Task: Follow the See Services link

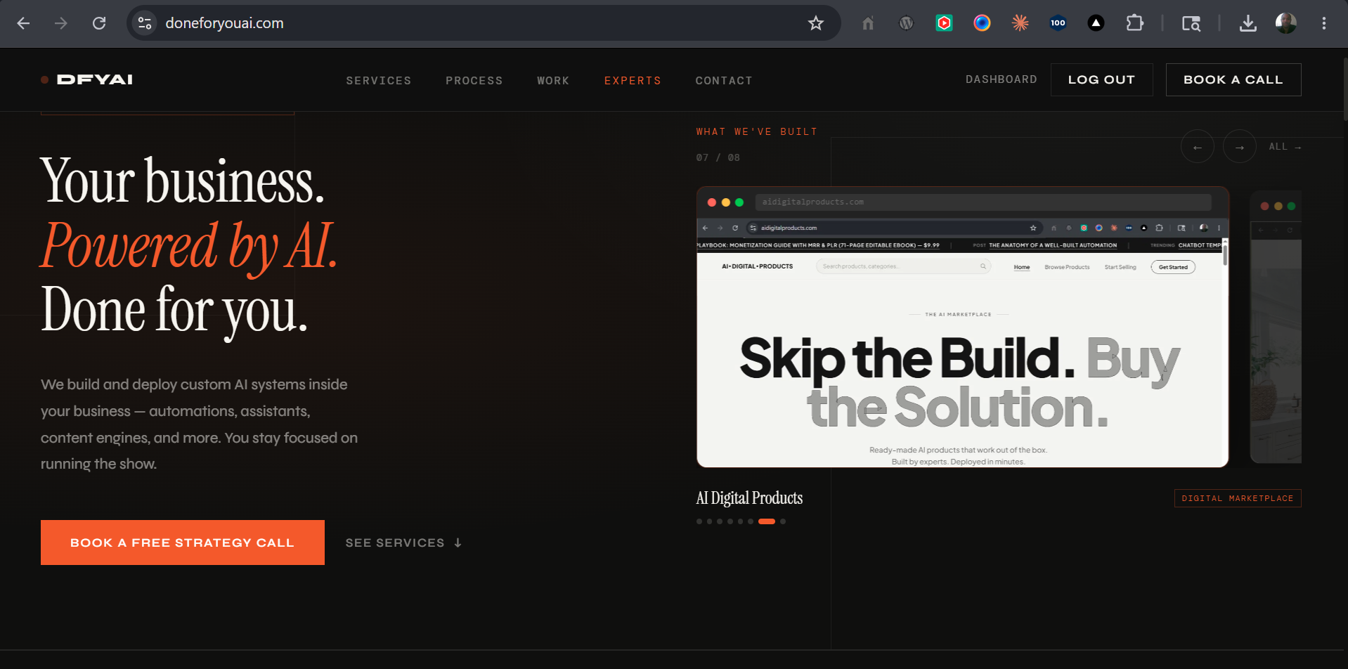Action: click(403, 543)
